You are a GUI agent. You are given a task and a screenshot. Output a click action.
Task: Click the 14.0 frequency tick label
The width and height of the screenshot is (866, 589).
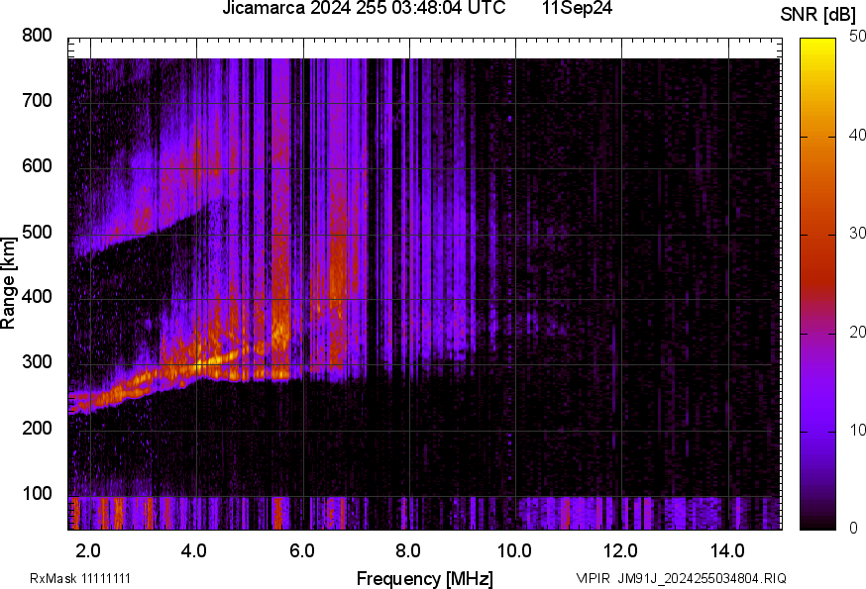(728, 550)
